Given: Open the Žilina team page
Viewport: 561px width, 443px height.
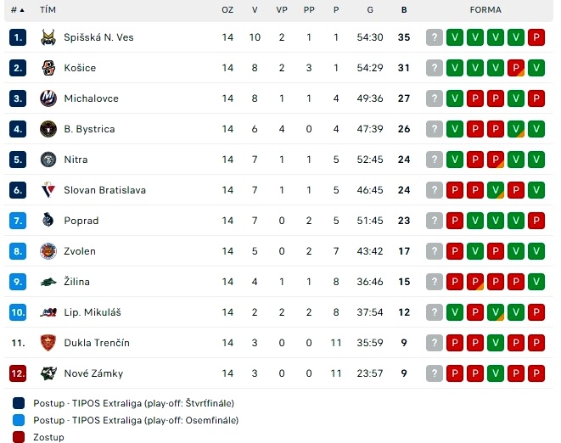Looking at the screenshot, I should (76, 282).
